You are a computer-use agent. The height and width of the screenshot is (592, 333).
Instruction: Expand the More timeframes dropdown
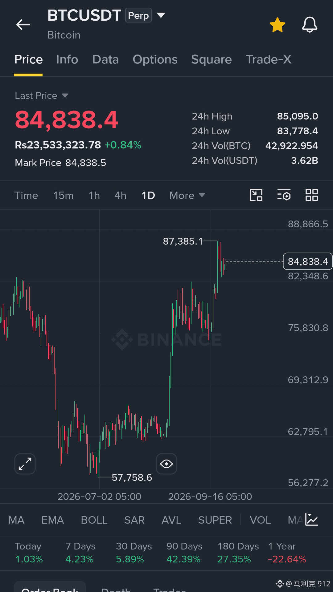[187, 195]
